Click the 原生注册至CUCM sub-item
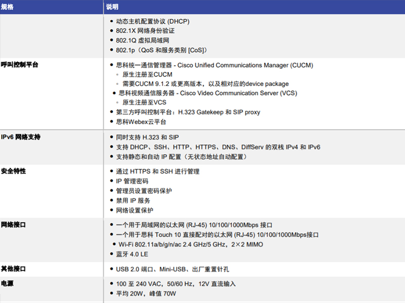The image size is (405, 303). 147,74
